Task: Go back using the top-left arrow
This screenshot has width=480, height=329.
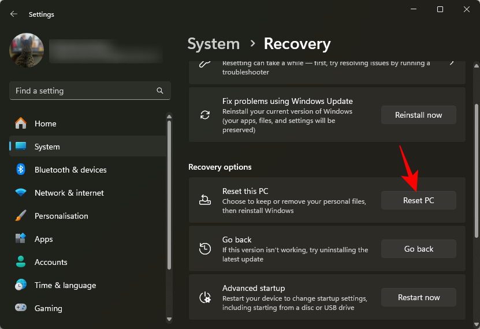Action: 14,14
